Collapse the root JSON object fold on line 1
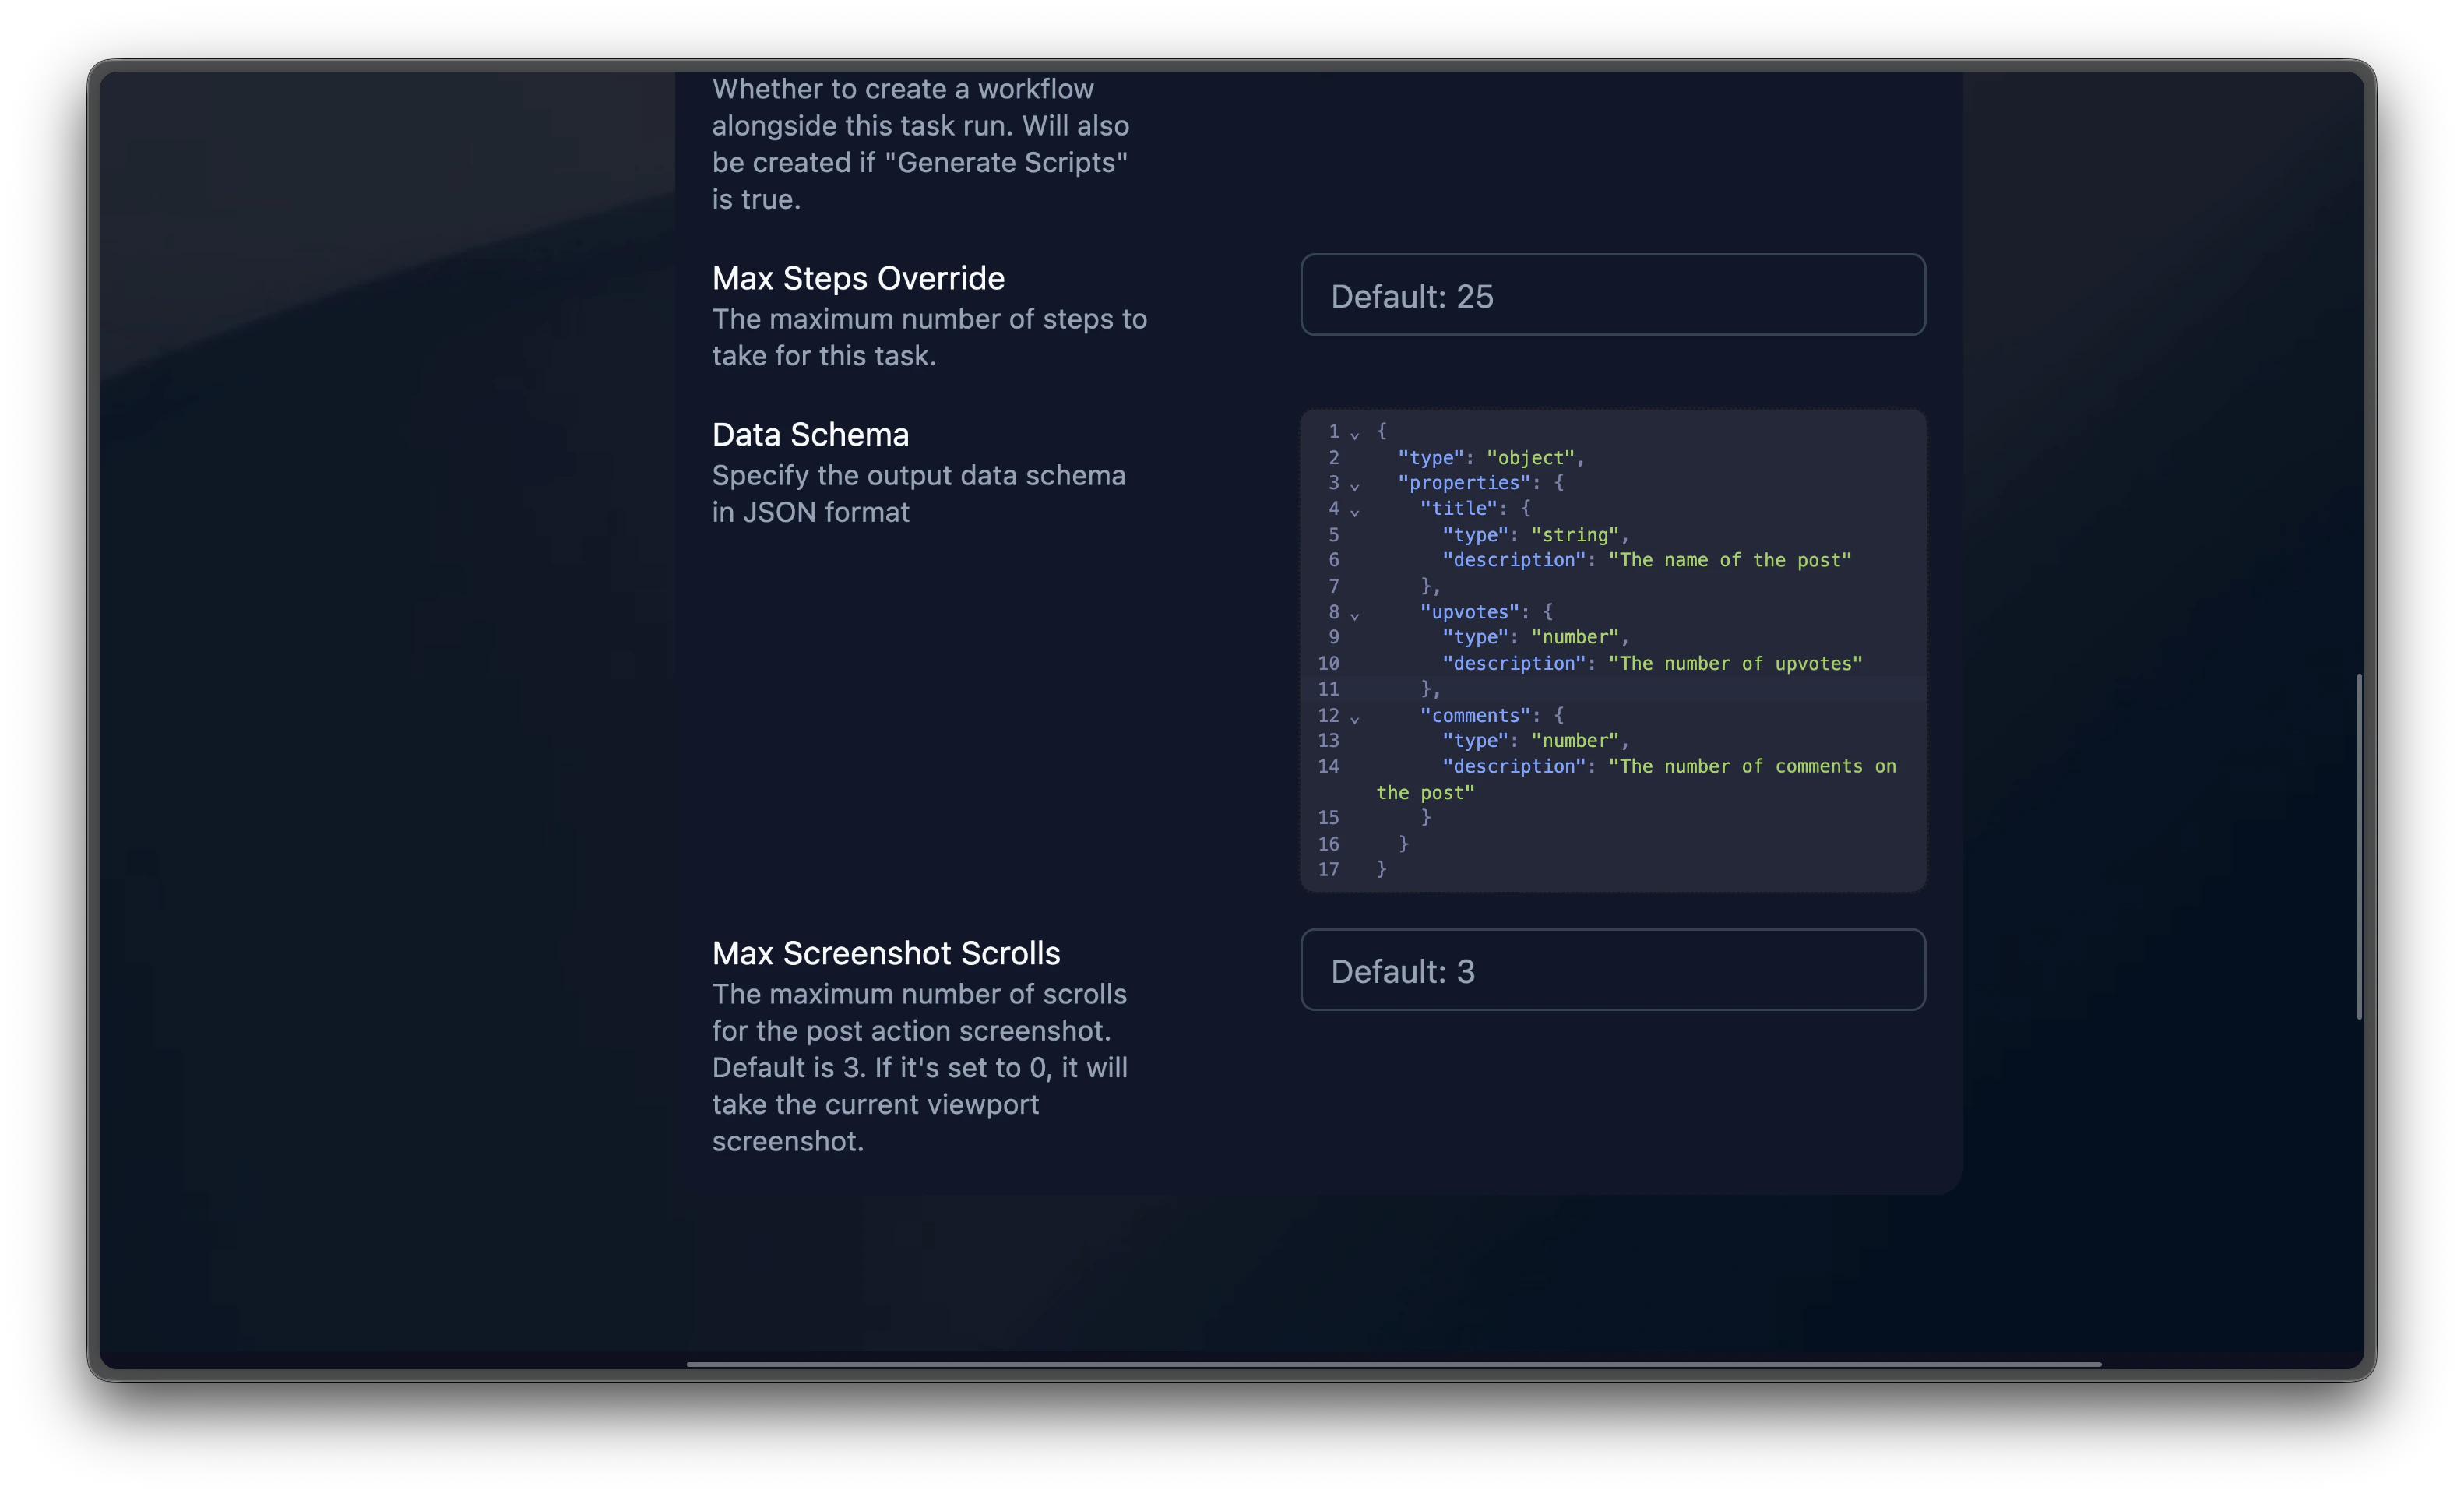The height and width of the screenshot is (1497, 2464). [x=1355, y=433]
